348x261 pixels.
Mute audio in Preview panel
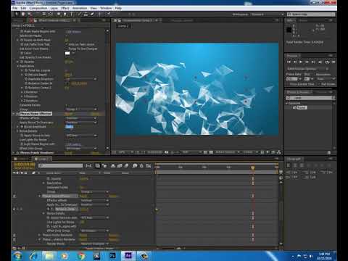[320, 62]
